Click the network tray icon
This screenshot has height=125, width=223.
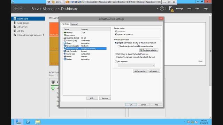tap(192, 122)
